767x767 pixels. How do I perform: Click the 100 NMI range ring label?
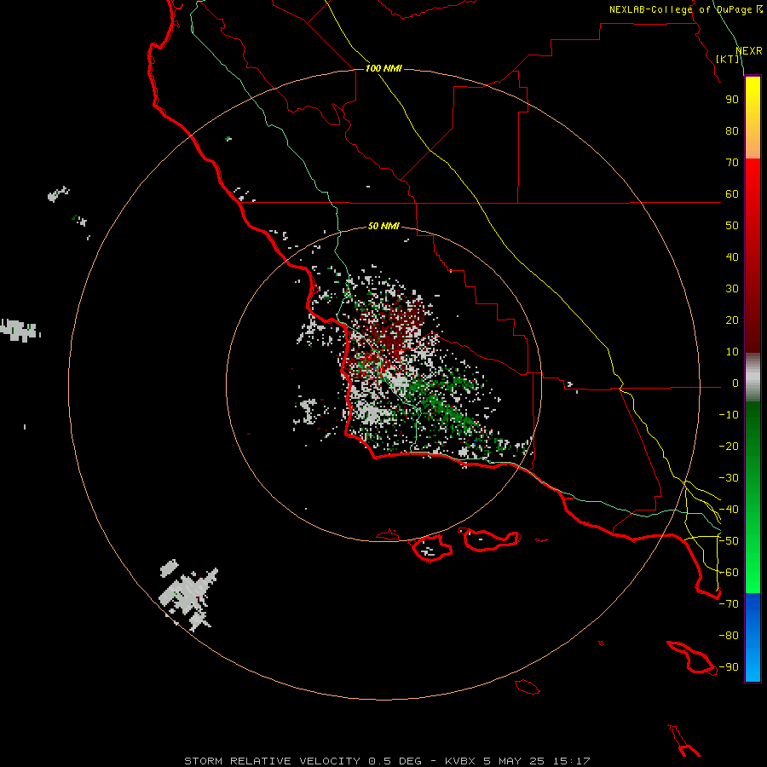tap(383, 68)
